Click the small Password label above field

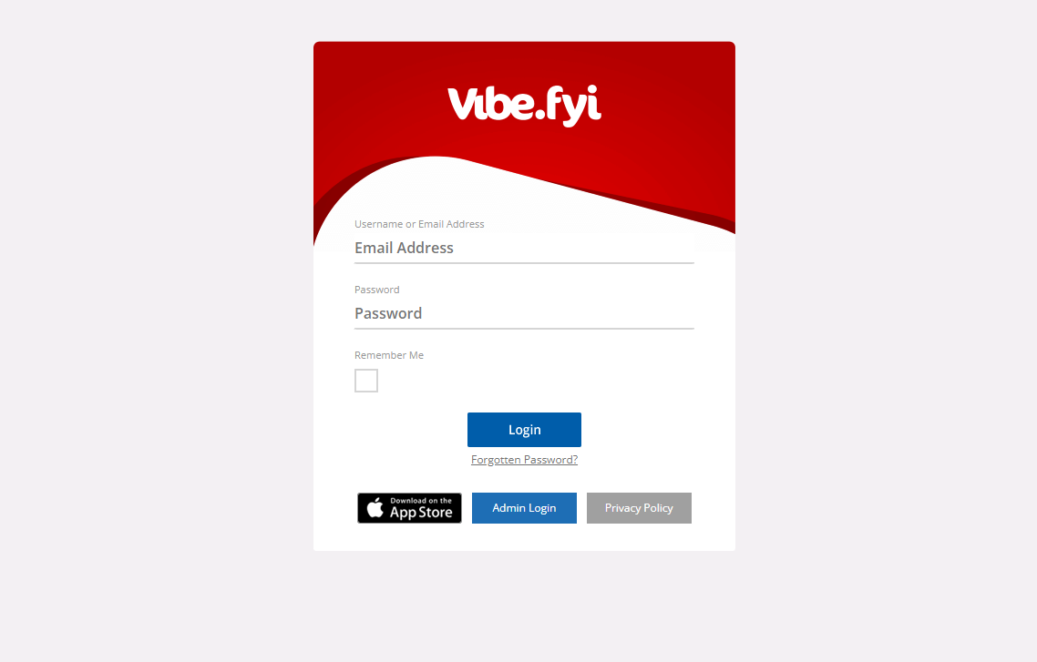377,290
